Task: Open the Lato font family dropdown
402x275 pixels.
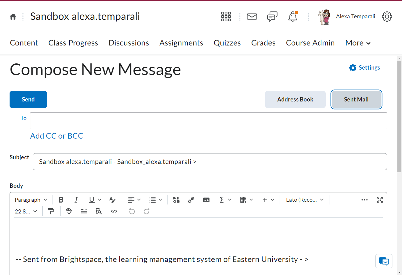Action: click(305, 200)
